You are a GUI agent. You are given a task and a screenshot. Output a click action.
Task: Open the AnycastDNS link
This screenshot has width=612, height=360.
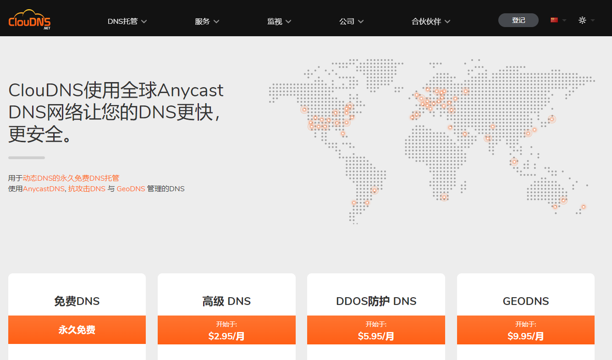click(x=44, y=188)
